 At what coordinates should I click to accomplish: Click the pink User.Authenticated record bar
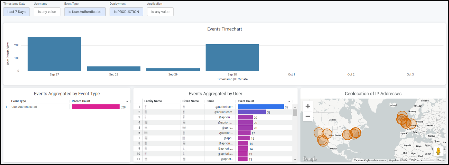[96, 107]
